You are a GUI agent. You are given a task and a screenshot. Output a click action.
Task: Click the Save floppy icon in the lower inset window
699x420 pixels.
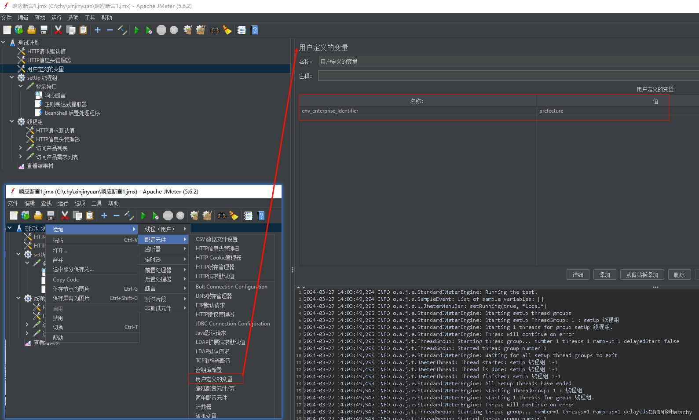tap(51, 215)
